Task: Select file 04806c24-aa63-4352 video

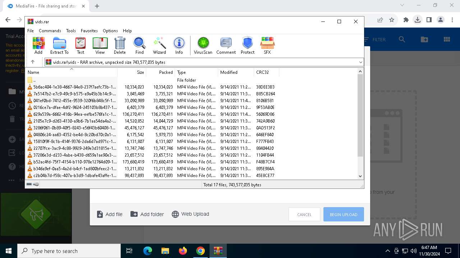Action: coord(152,135)
